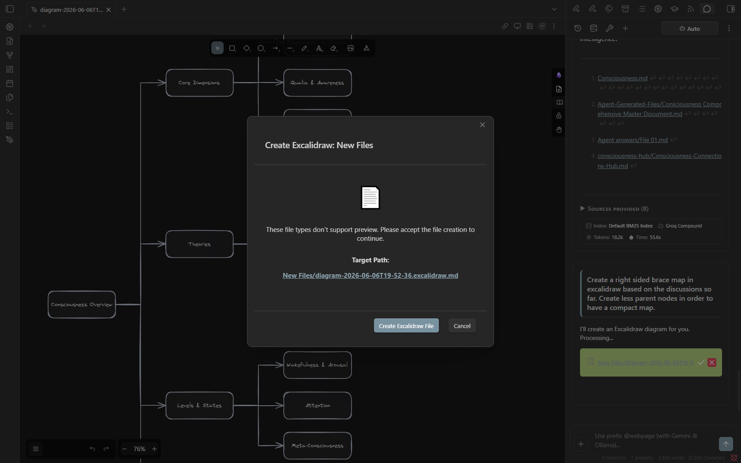Open the RSS feed pane icon
This screenshot has width=741, height=463.
[691, 9]
